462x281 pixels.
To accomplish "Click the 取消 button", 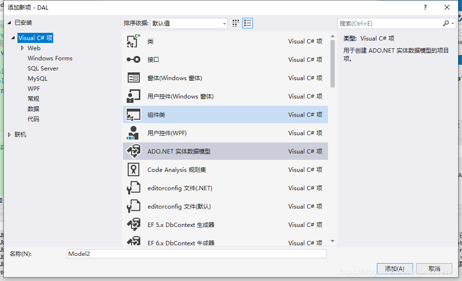I will [x=434, y=268].
